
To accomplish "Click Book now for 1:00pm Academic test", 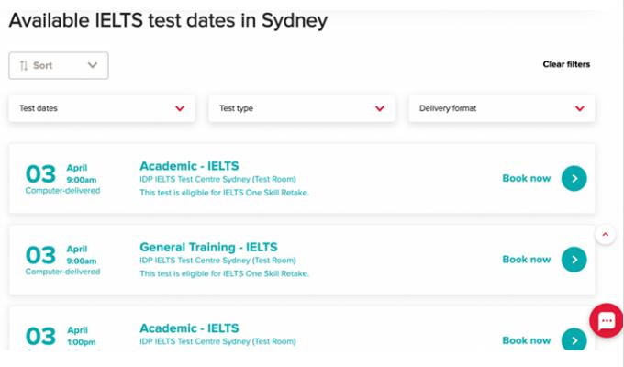I will coord(527,340).
